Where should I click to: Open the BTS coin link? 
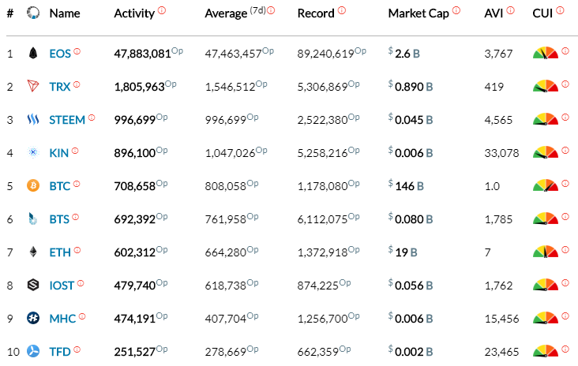tap(59, 219)
